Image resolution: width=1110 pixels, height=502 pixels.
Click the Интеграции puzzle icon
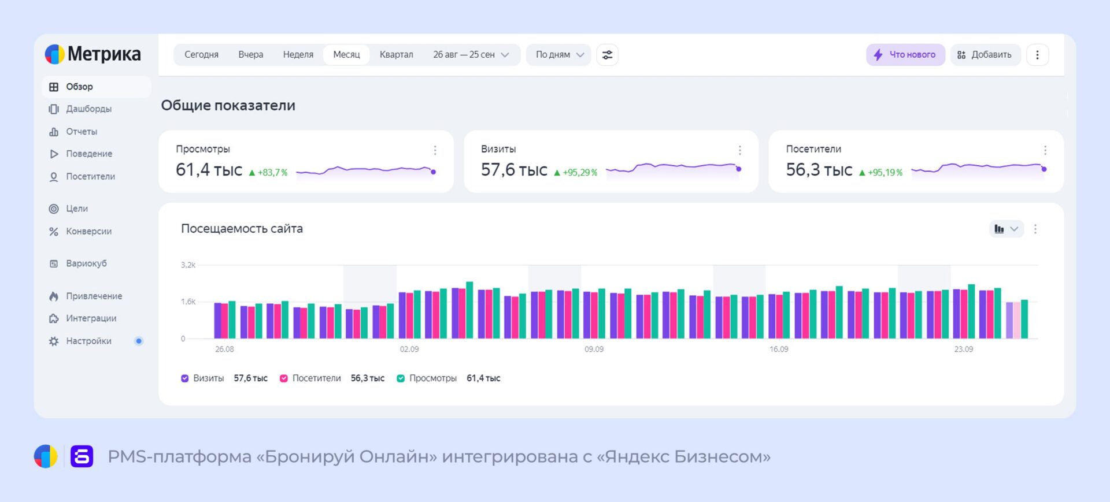pyautogui.click(x=54, y=318)
